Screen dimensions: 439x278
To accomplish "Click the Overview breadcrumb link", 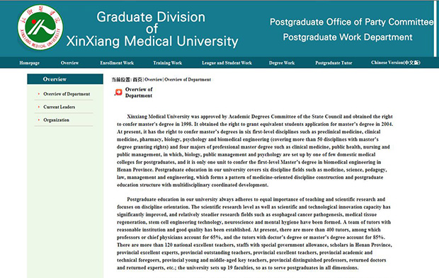I will point(154,79).
